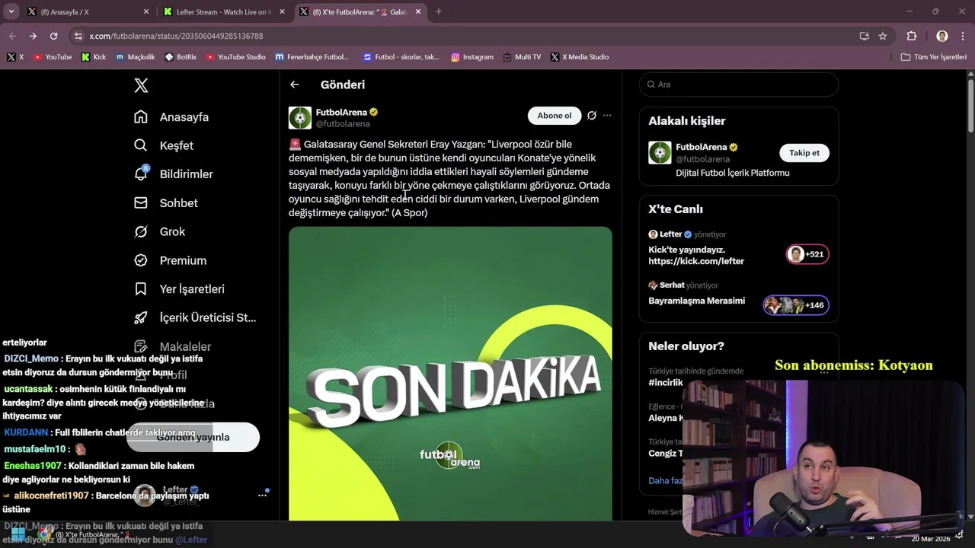975x548 pixels.
Task: Click the Grok explain icon beside Abone ol
Action: pos(592,116)
